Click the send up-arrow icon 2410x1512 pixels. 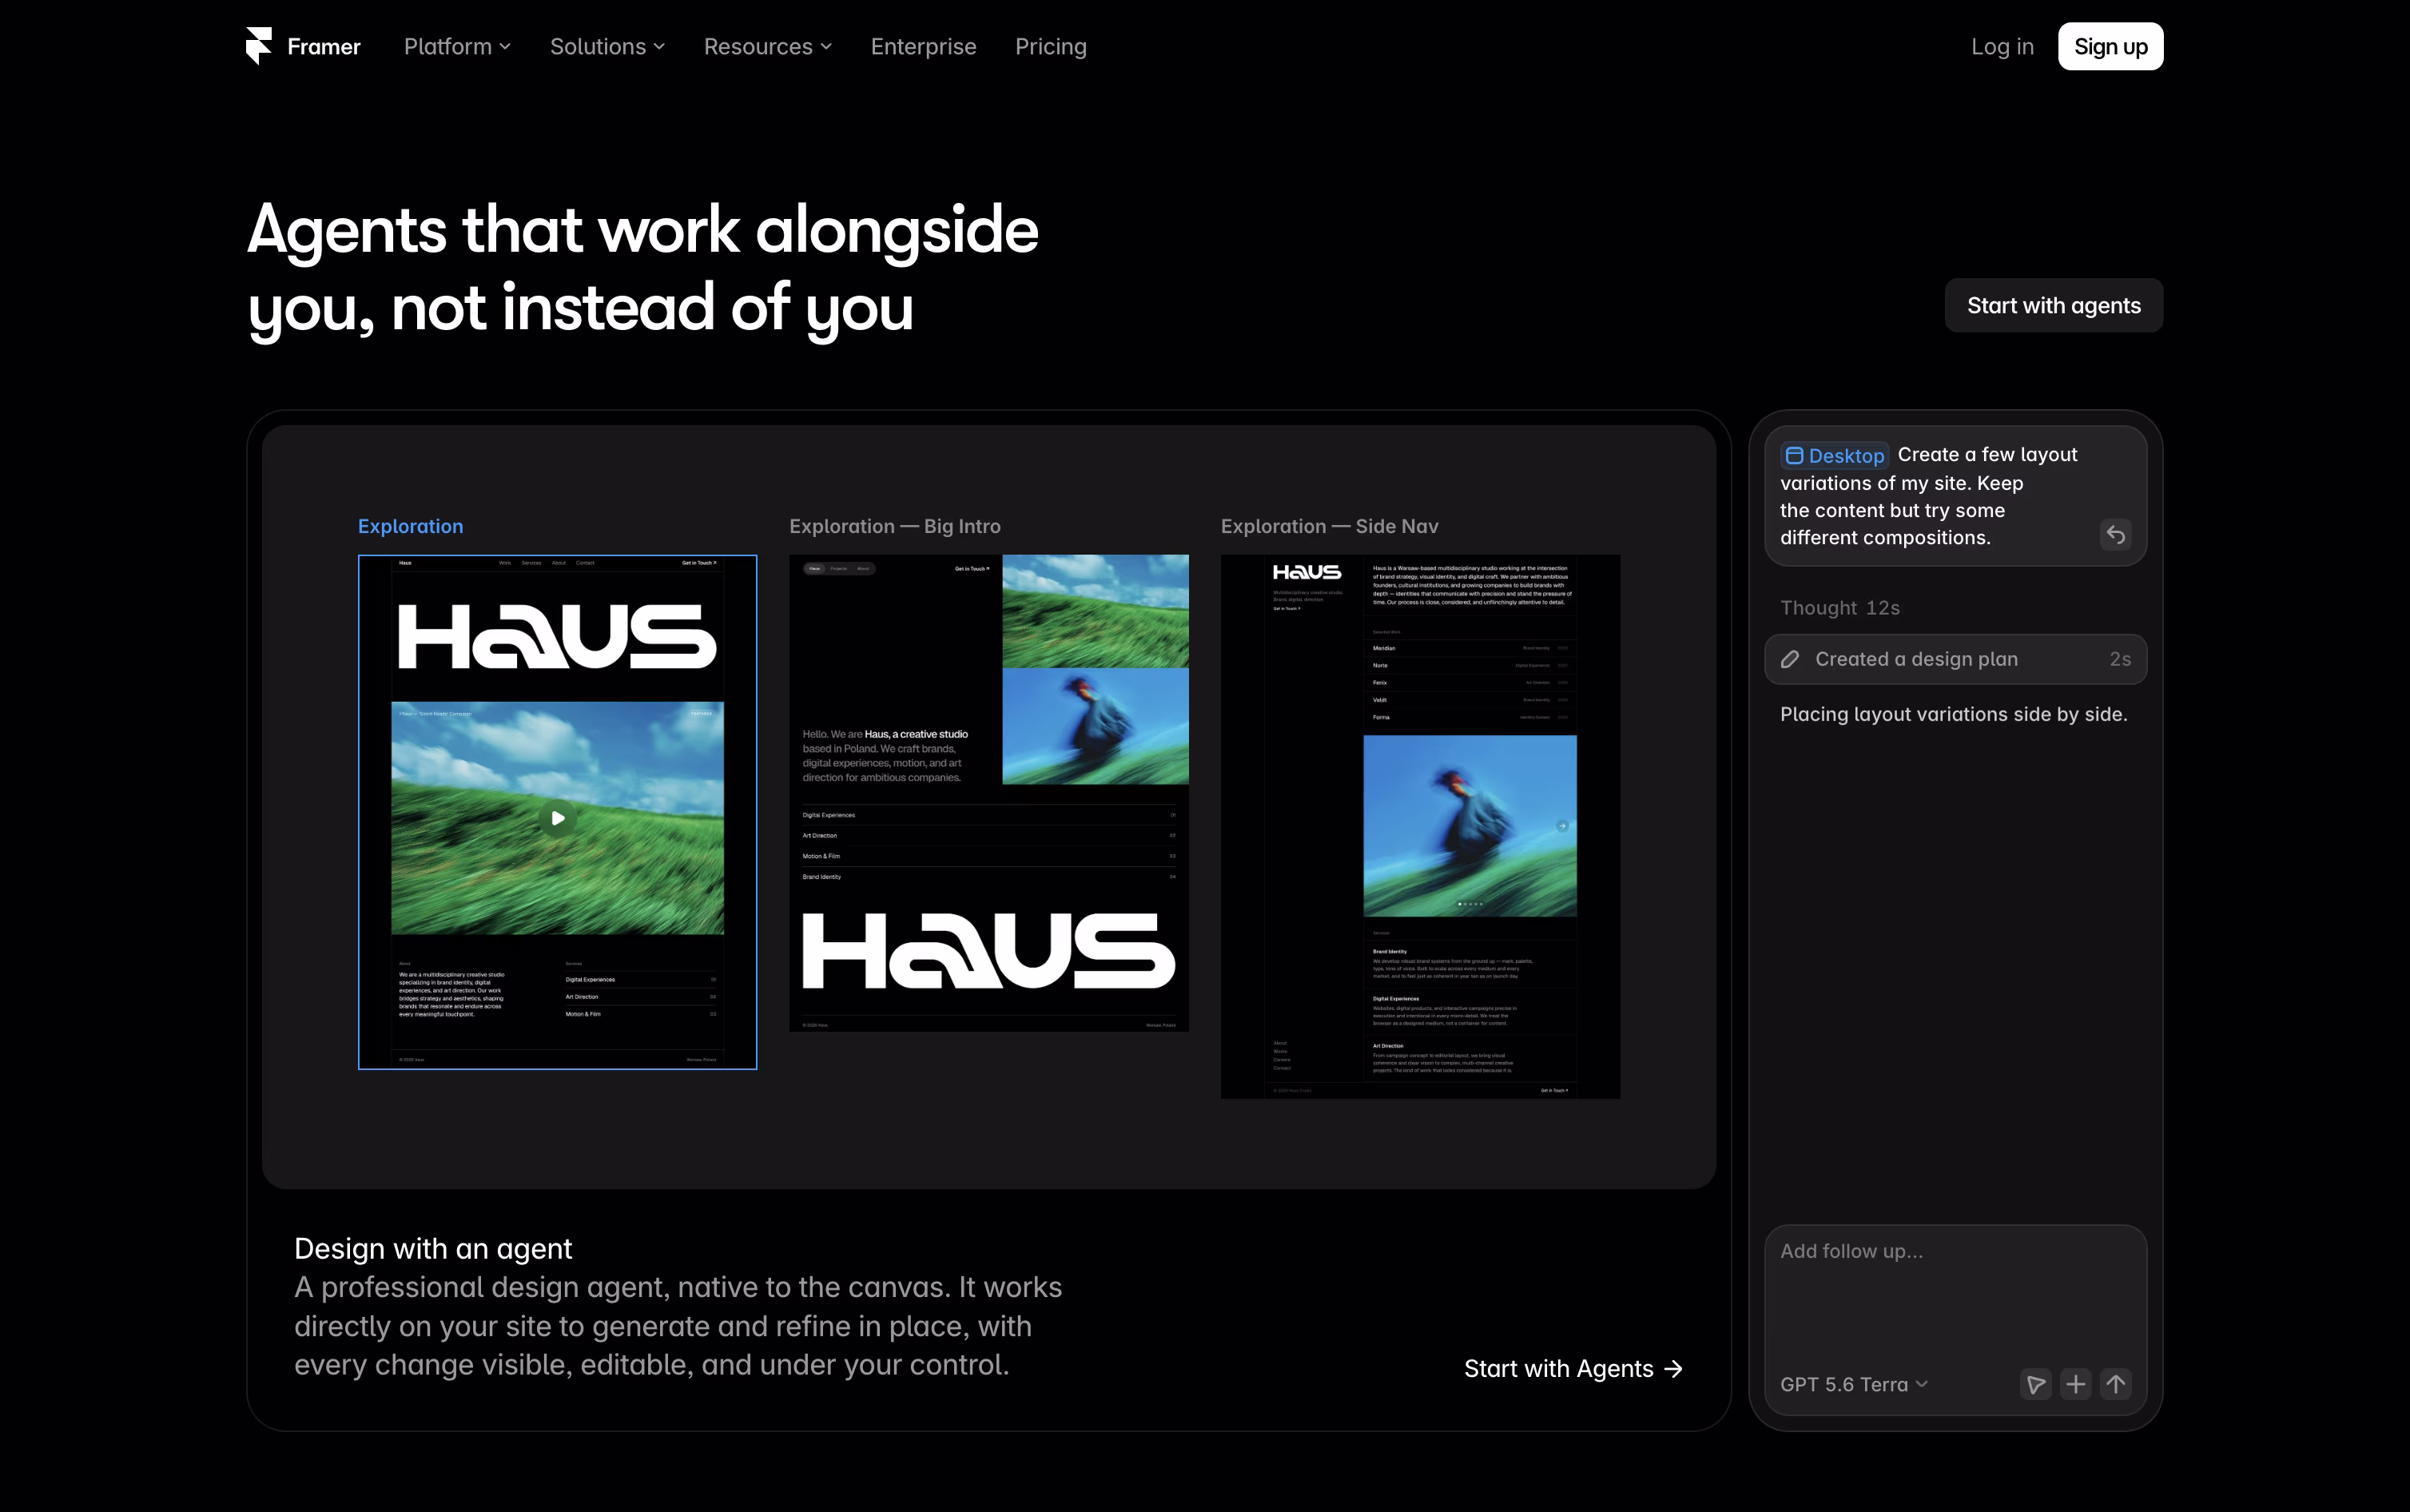(x=2115, y=1384)
